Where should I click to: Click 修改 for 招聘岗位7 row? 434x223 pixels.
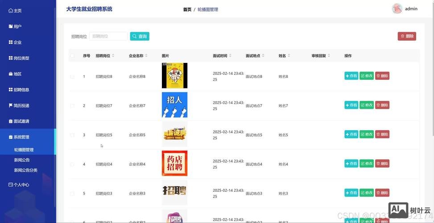(x=367, y=105)
